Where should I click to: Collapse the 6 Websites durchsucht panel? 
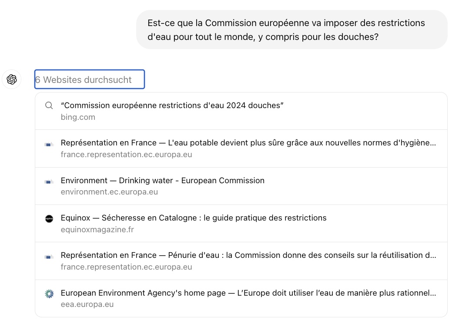click(x=89, y=79)
